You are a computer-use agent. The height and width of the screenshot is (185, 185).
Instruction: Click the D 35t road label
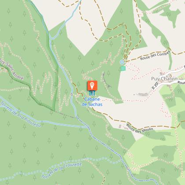(155, 86)
